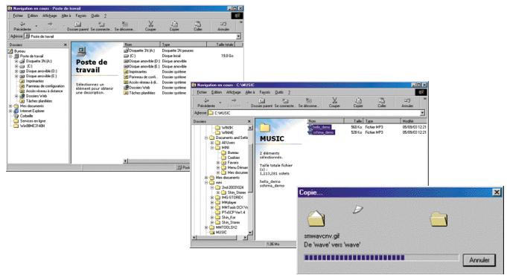
Task: Expand Disque amovible (D:) node in folder tree
Action: click(x=16, y=71)
